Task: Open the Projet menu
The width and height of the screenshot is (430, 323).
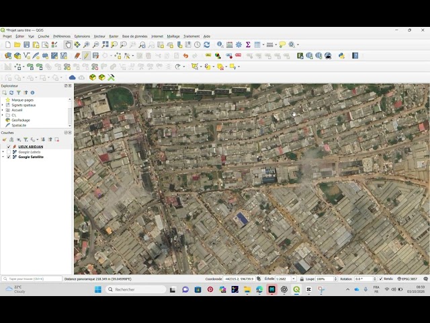Action: click(x=7, y=36)
